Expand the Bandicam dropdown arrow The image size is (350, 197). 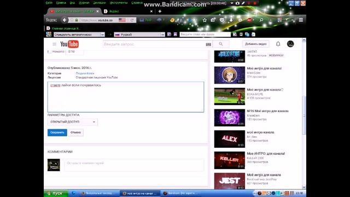click(232, 3)
